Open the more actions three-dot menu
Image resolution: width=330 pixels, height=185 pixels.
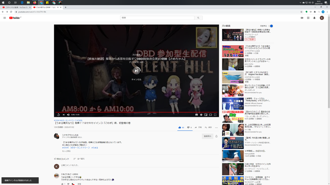[x=216, y=127]
